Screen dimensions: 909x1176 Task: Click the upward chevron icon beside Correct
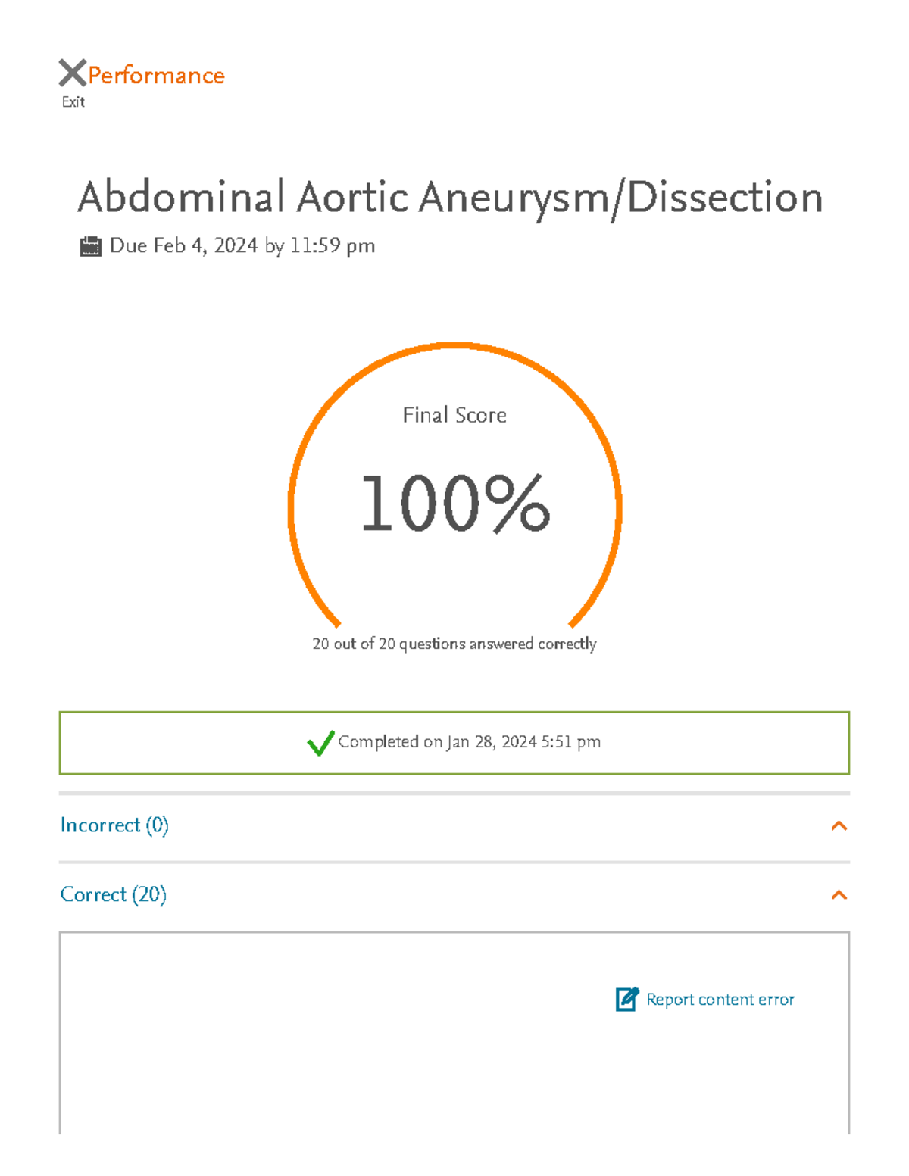(x=838, y=895)
